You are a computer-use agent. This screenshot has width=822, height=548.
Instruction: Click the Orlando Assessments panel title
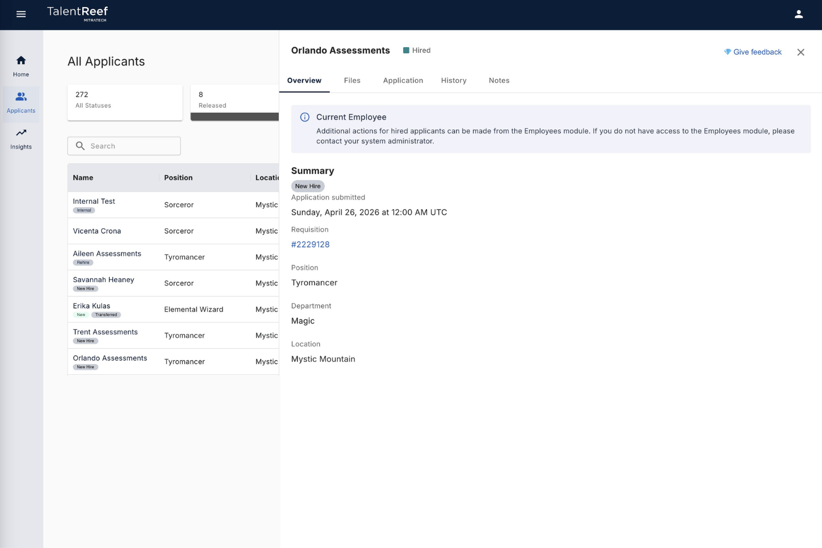tap(340, 51)
